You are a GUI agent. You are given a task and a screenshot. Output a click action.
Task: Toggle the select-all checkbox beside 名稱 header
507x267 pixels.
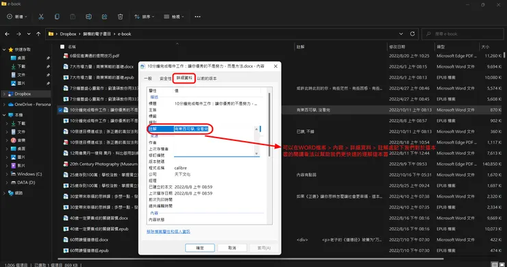[x=62, y=47]
